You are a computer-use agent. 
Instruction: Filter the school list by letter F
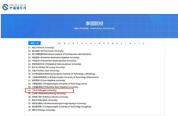[x=78, y=43]
